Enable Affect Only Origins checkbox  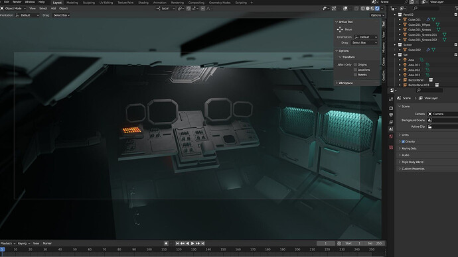click(355, 65)
